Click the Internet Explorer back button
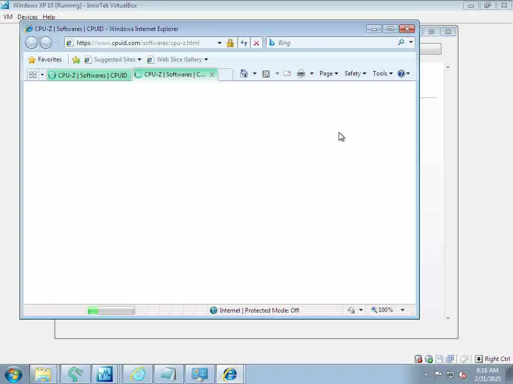513x384 pixels. [32, 42]
